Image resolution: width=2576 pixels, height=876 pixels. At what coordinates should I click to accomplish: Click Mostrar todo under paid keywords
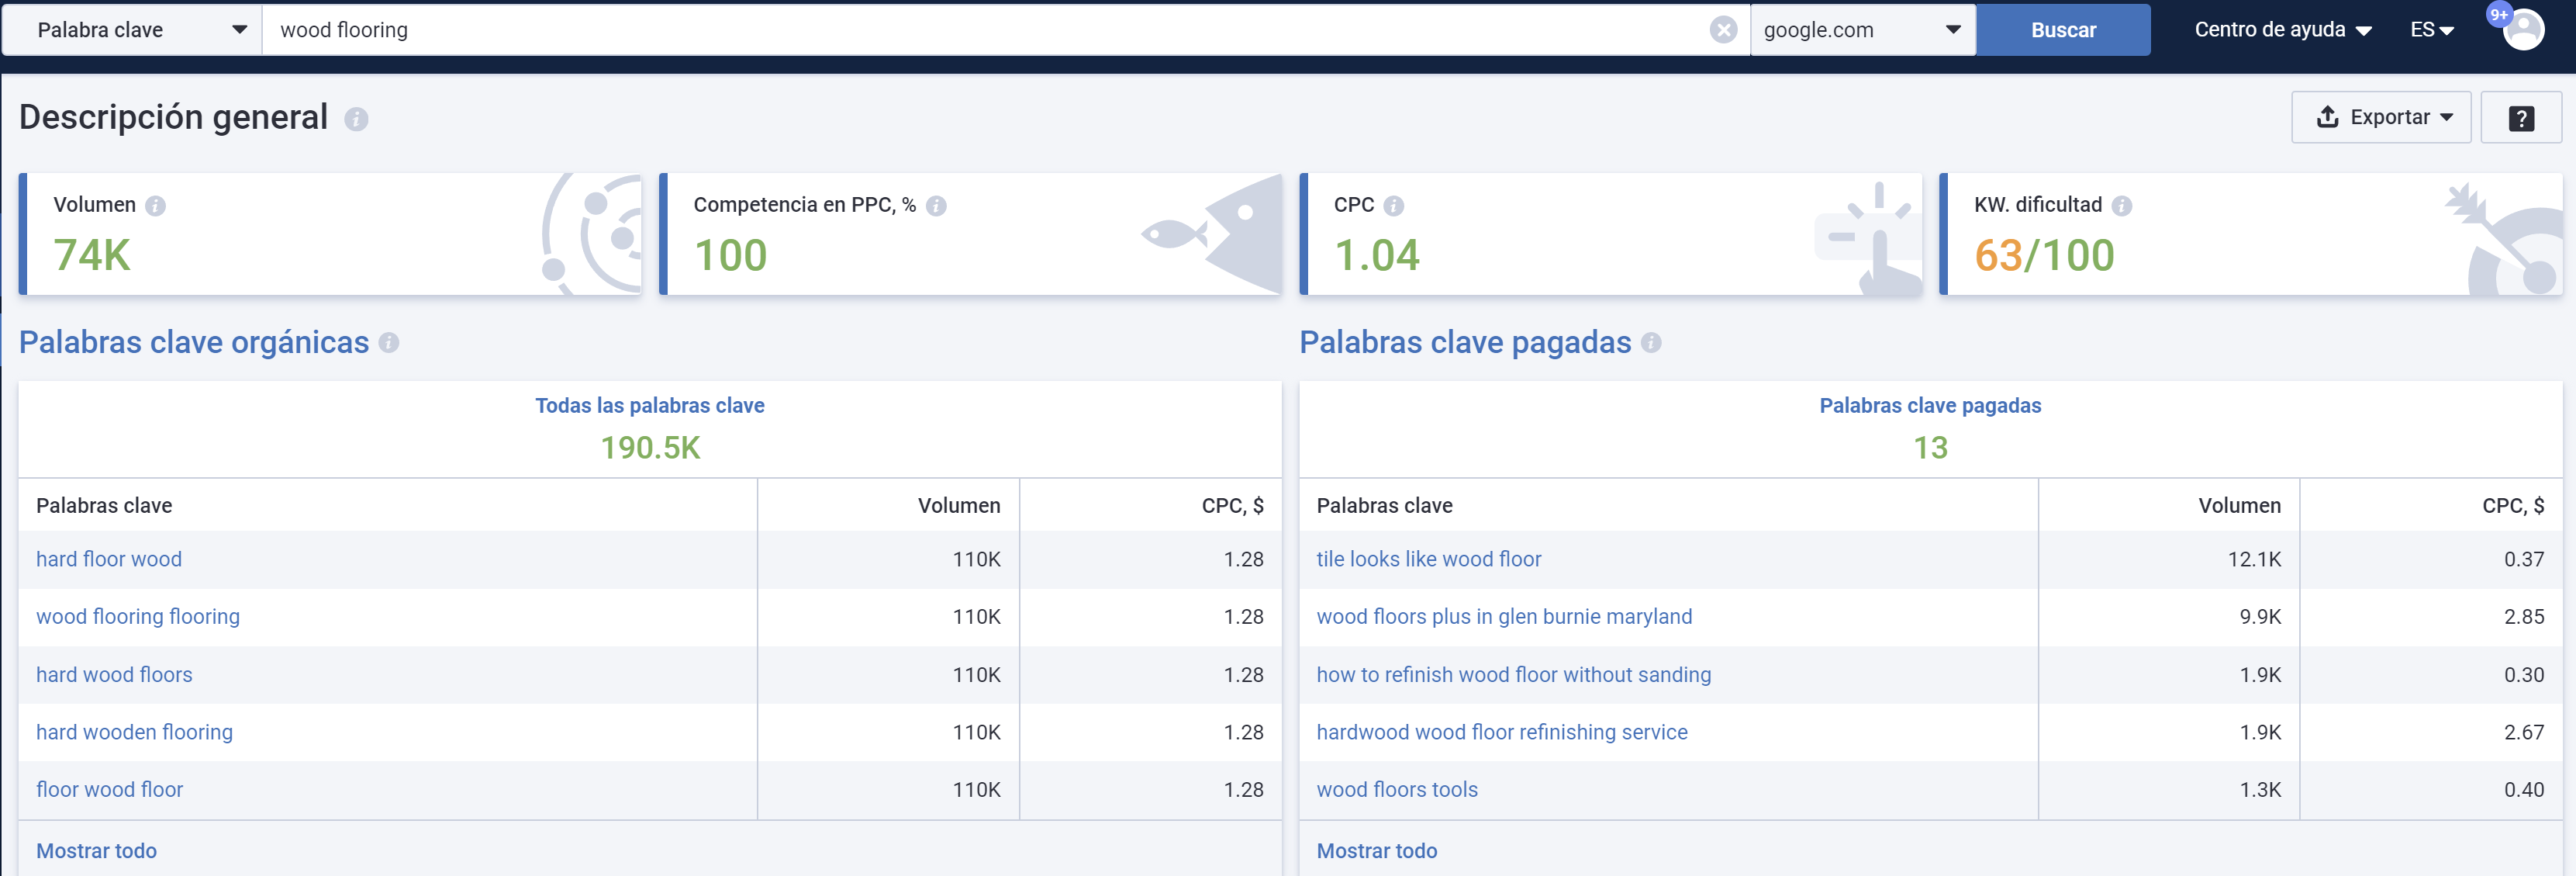[x=1377, y=850]
